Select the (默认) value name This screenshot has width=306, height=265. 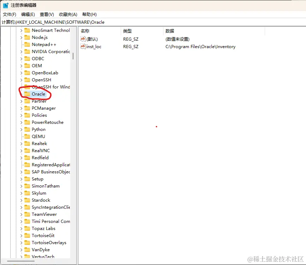[92, 39]
